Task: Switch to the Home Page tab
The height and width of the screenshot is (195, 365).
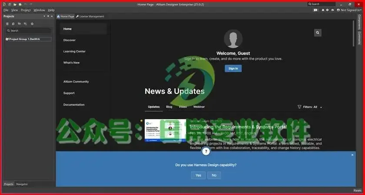Action: pos(66,16)
